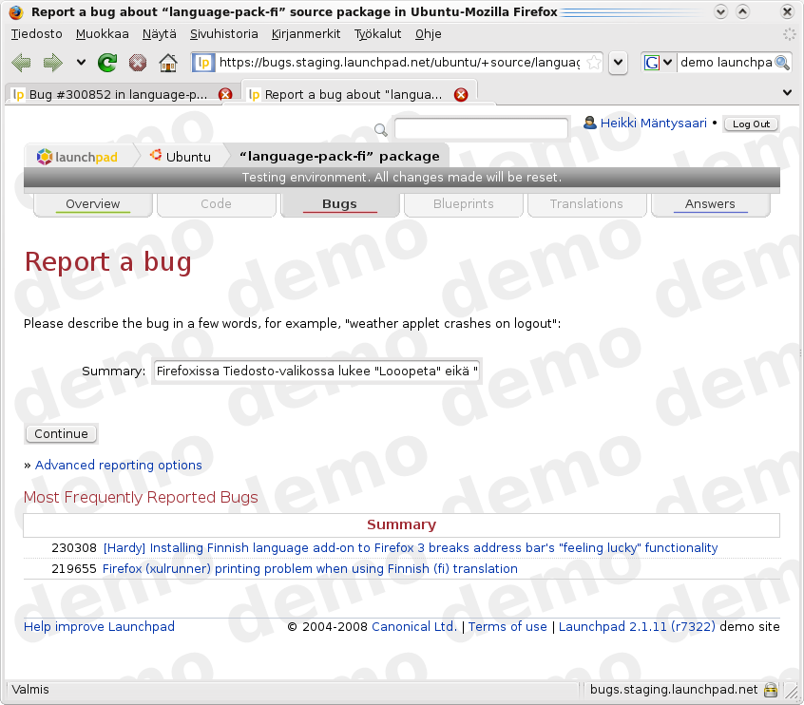
Task: Close the Bug #300852 tab
Action: tap(225, 94)
